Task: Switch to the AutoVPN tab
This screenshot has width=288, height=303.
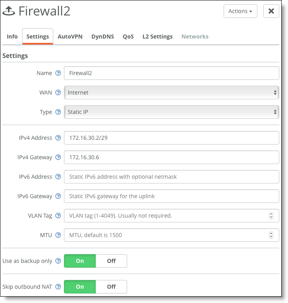Action: [x=70, y=37]
